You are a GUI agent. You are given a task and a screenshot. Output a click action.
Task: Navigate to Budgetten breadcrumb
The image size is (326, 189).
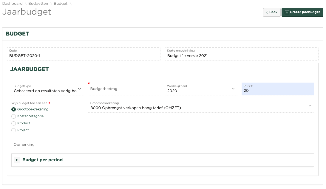(x=38, y=4)
